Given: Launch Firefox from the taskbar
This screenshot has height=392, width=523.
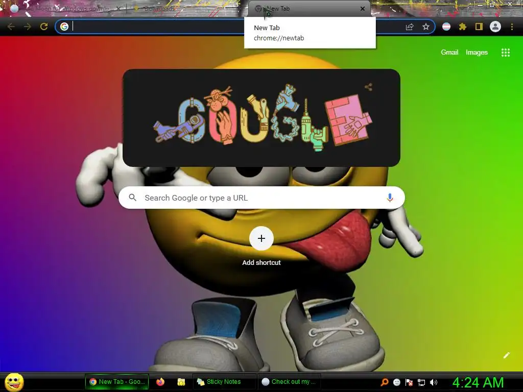Looking at the screenshot, I should coord(160,382).
